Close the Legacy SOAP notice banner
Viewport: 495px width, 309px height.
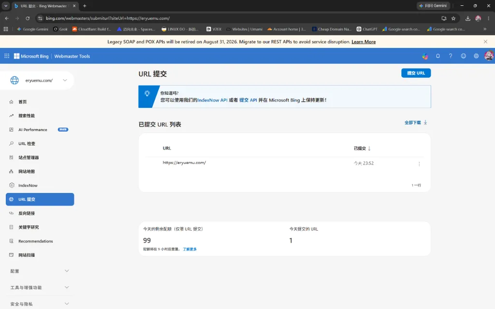[485, 42]
